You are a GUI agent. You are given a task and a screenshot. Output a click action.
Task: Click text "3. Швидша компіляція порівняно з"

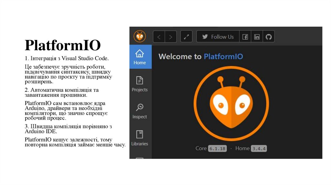click(68, 126)
